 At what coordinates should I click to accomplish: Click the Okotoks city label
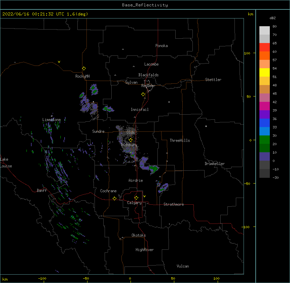point(139,235)
